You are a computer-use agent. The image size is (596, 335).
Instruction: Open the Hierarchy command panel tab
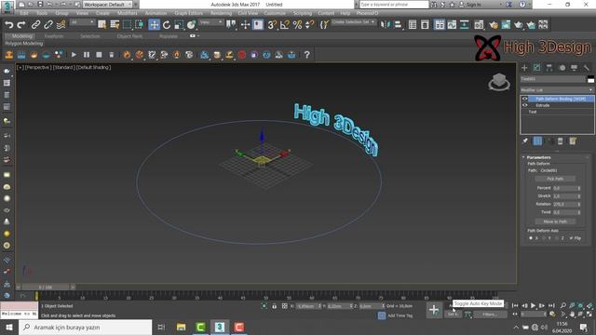coord(549,68)
